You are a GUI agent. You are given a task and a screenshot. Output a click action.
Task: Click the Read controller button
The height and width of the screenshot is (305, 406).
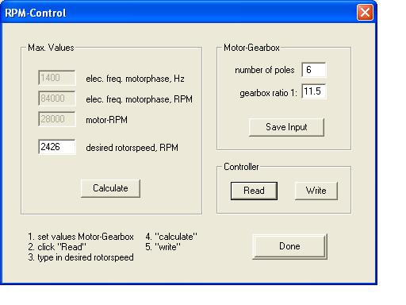coord(254,191)
